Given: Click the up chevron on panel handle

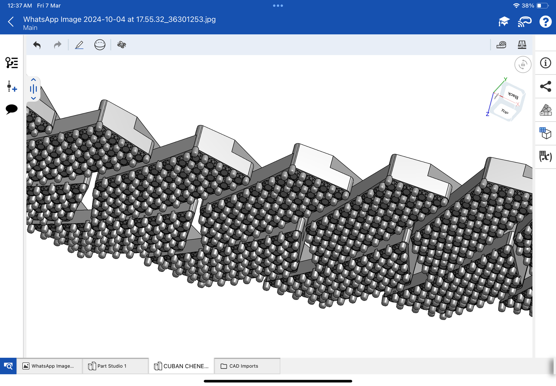Looking at the screenshot, I should point(33,80).
